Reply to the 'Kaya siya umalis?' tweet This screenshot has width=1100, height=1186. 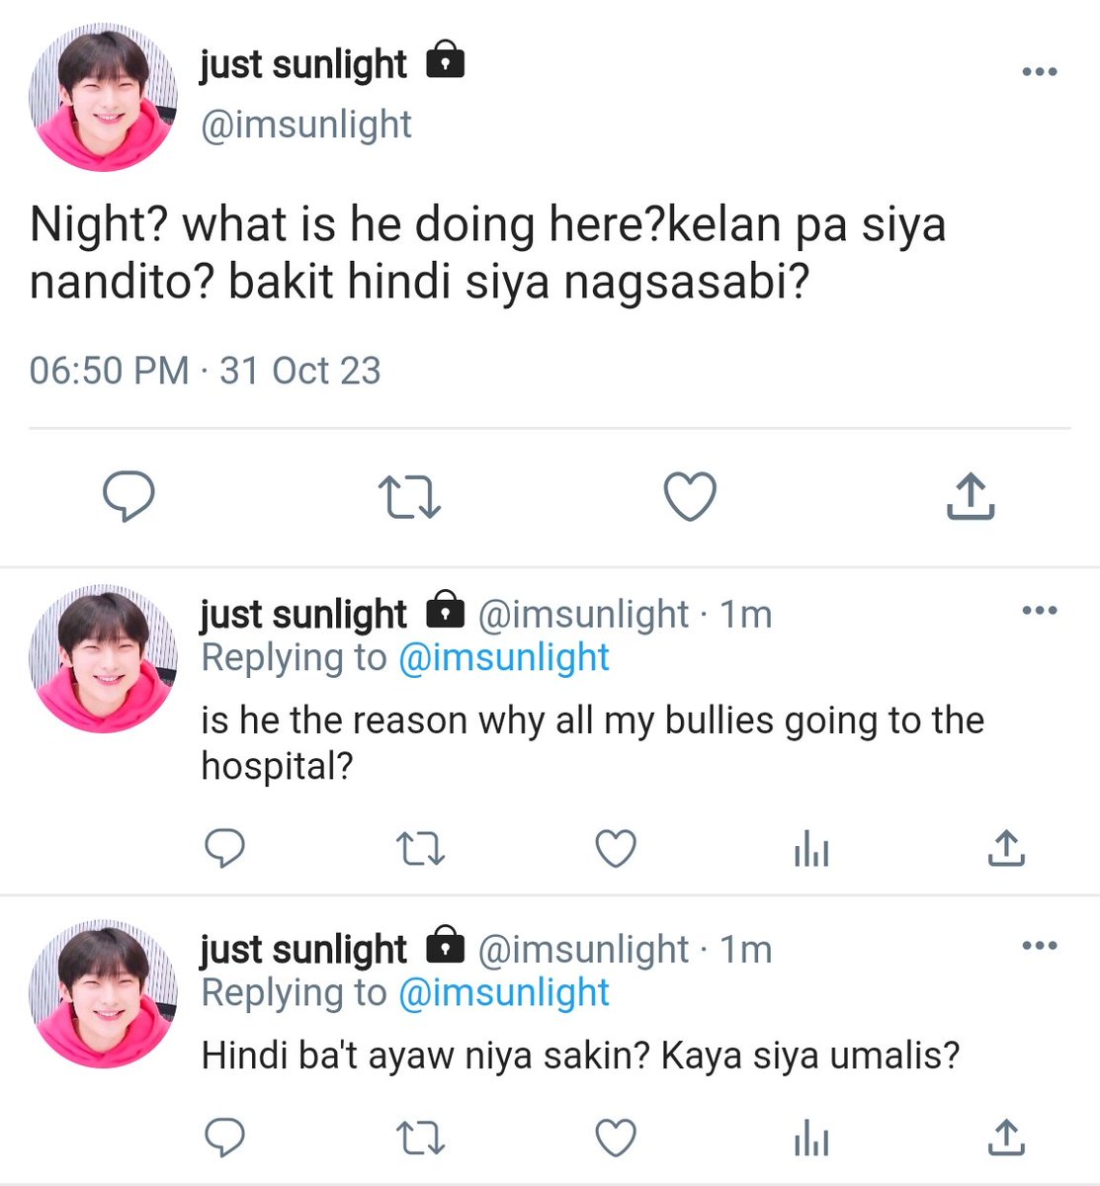(x=224, y=1138)
